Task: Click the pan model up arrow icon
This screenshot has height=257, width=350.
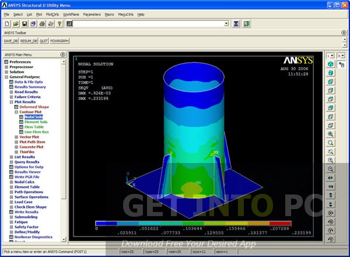Action: pyautogui.click(x=331, y=195)
